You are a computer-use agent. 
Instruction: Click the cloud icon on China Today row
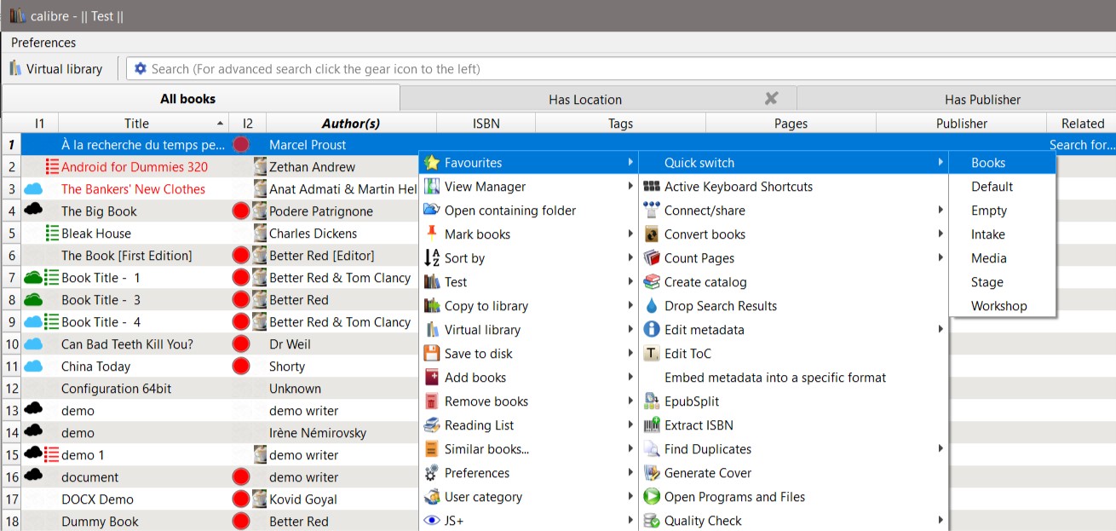[x=33, y=367]
